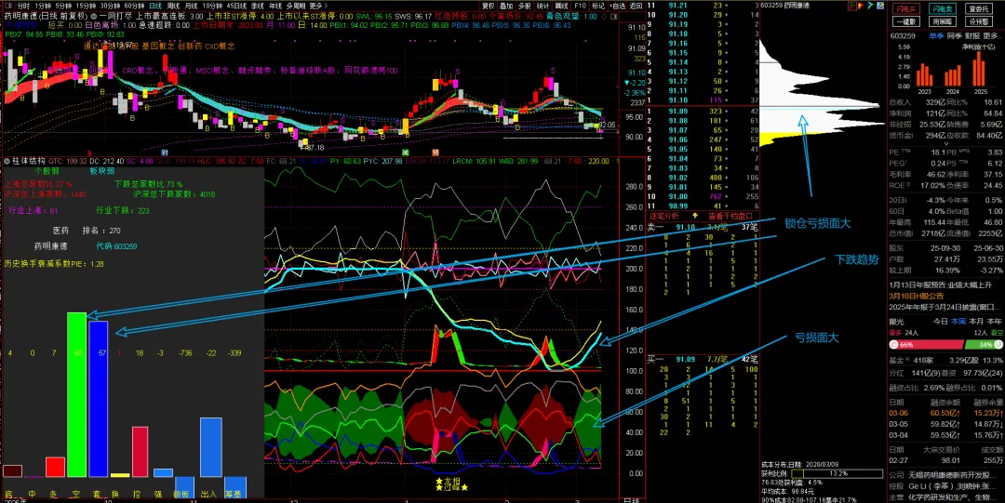Open 1月13日年报预告 news link

coord(942,285)
